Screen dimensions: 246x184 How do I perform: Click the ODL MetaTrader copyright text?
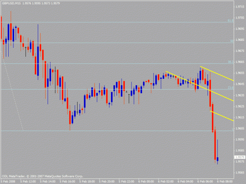(43, 176)
